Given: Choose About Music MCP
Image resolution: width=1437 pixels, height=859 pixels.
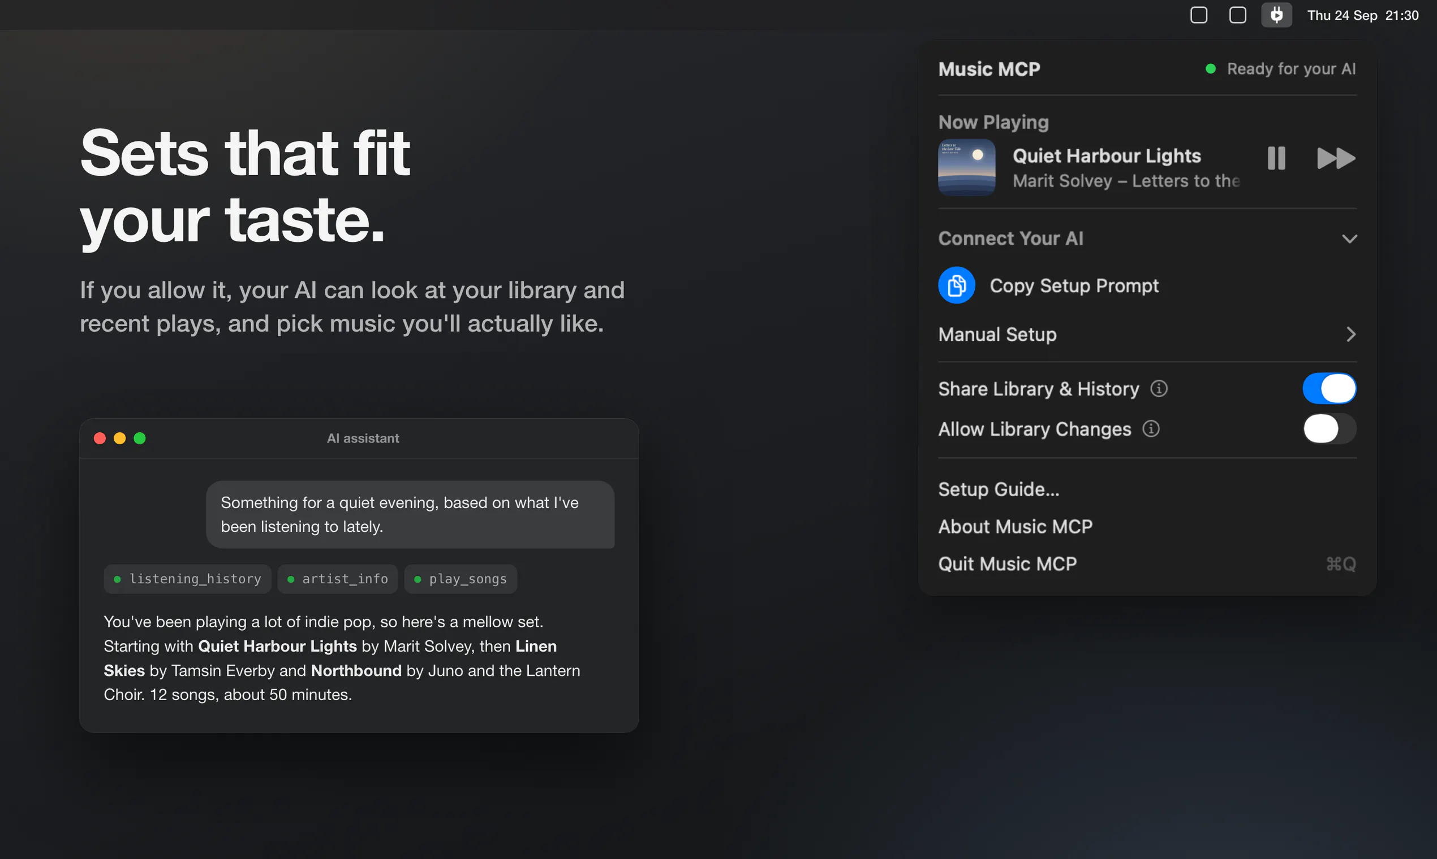Looking at the screenshot, I should (1015, 527).
